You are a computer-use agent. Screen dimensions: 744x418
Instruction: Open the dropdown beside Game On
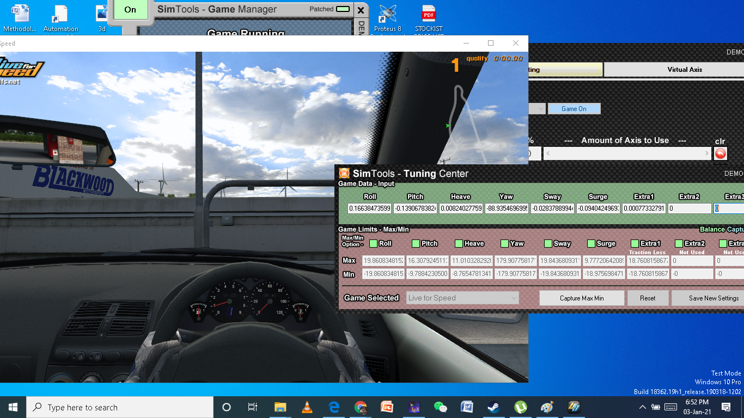pyautogui.click(x=537, y=109)
